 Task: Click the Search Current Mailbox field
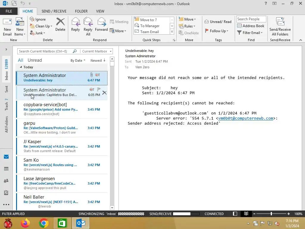pyautogui.click(x=45, y=51)
